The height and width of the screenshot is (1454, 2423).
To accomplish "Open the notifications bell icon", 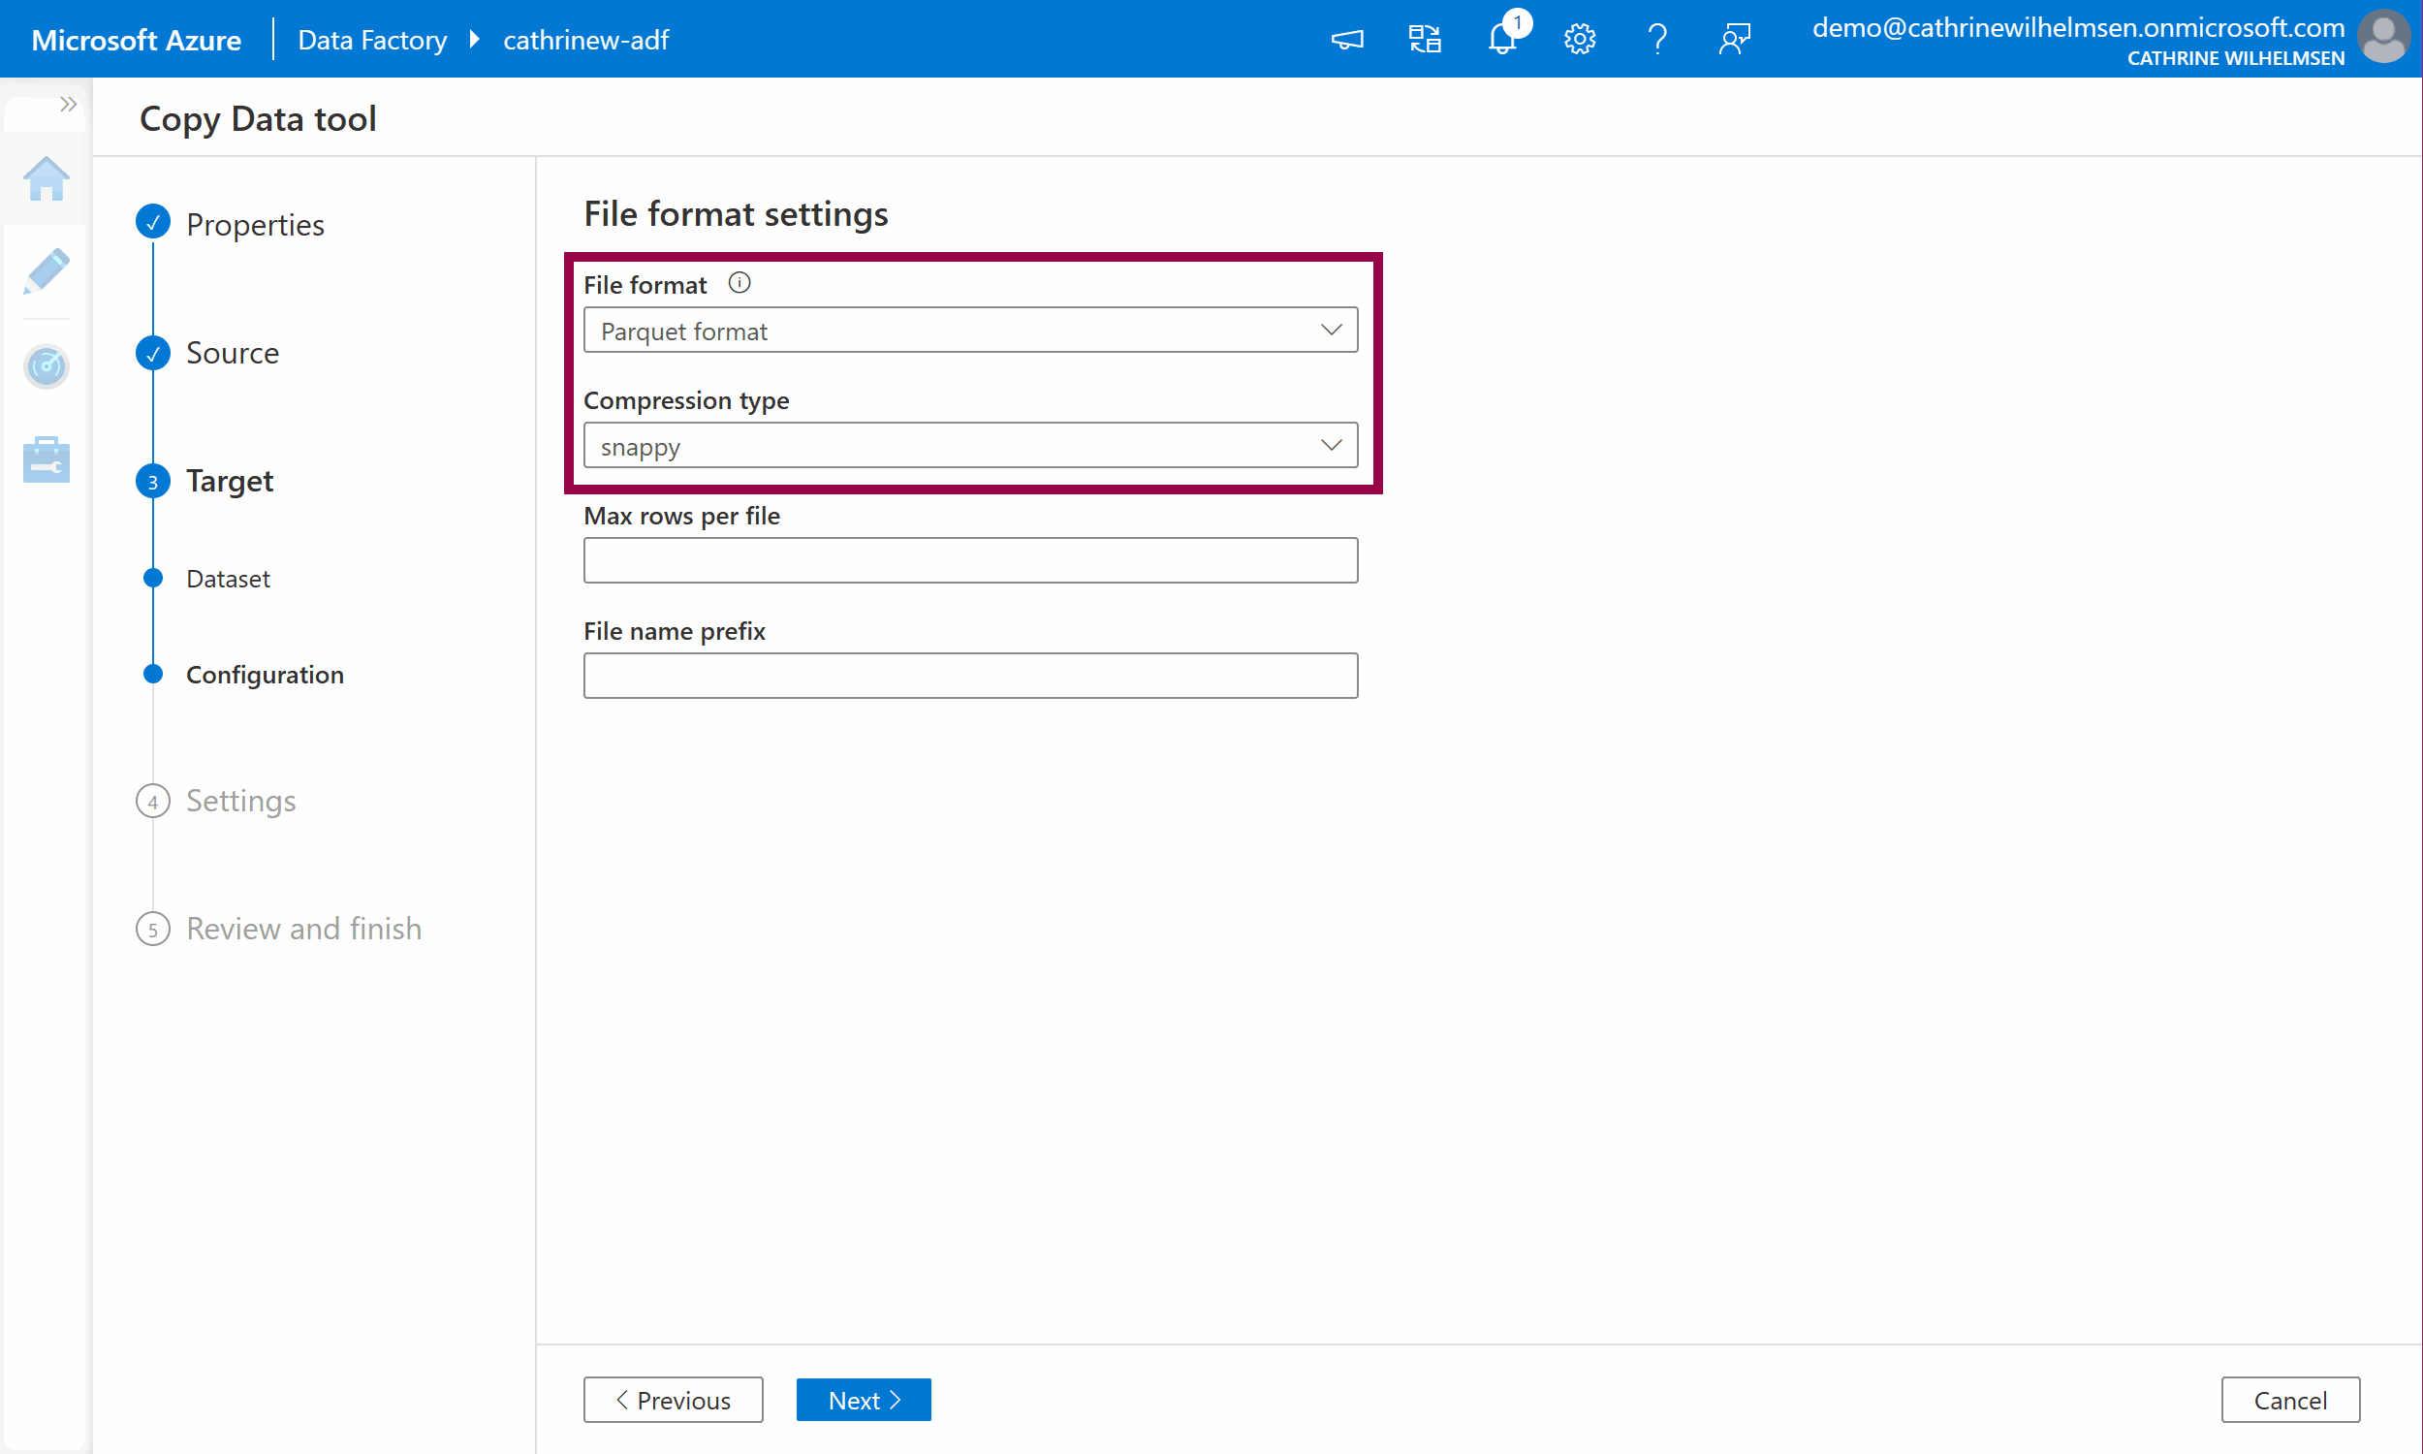I will [x=1502, y=39].
